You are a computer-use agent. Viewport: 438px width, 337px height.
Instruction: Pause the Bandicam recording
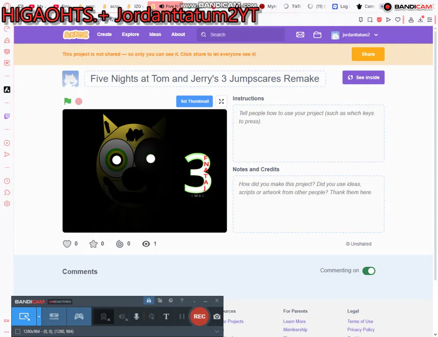[182, 317]
